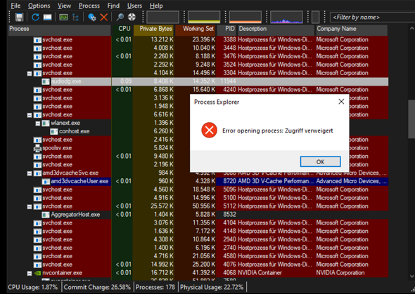Click the Find Window's Process crosshair icon

pyautogui.click(x=132, y=17)
